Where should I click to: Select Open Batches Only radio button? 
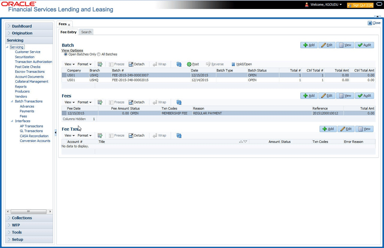coord(66,55)
